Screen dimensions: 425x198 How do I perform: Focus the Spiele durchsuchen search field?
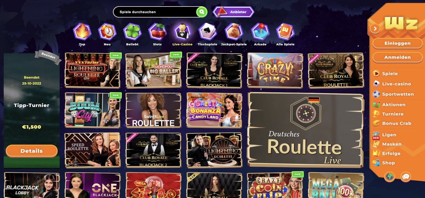(x=155, y=12)
